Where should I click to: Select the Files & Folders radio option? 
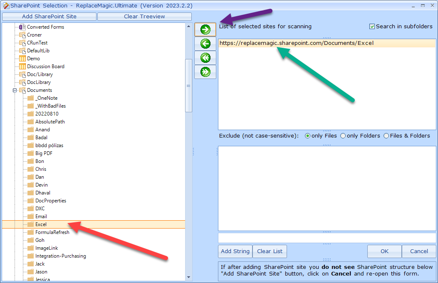click(x=386, y=136)
